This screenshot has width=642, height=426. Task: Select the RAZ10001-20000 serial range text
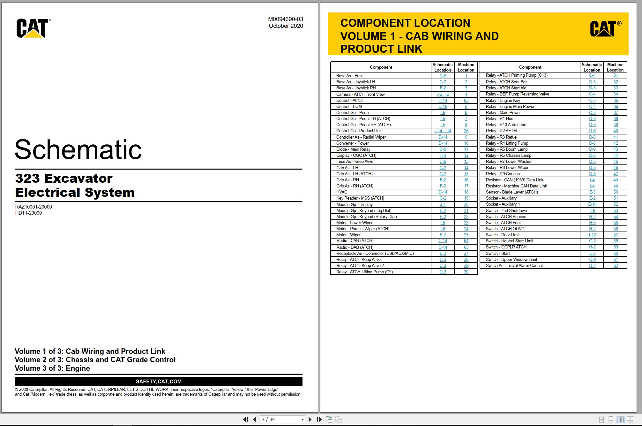pos(34,207)
